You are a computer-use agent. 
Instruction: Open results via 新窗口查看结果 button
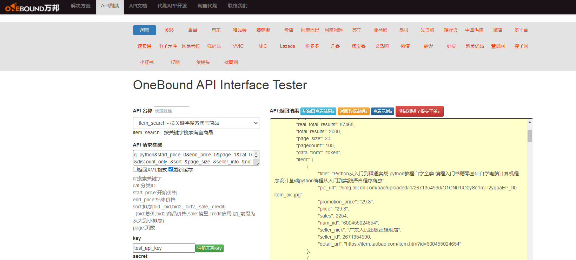318,111
